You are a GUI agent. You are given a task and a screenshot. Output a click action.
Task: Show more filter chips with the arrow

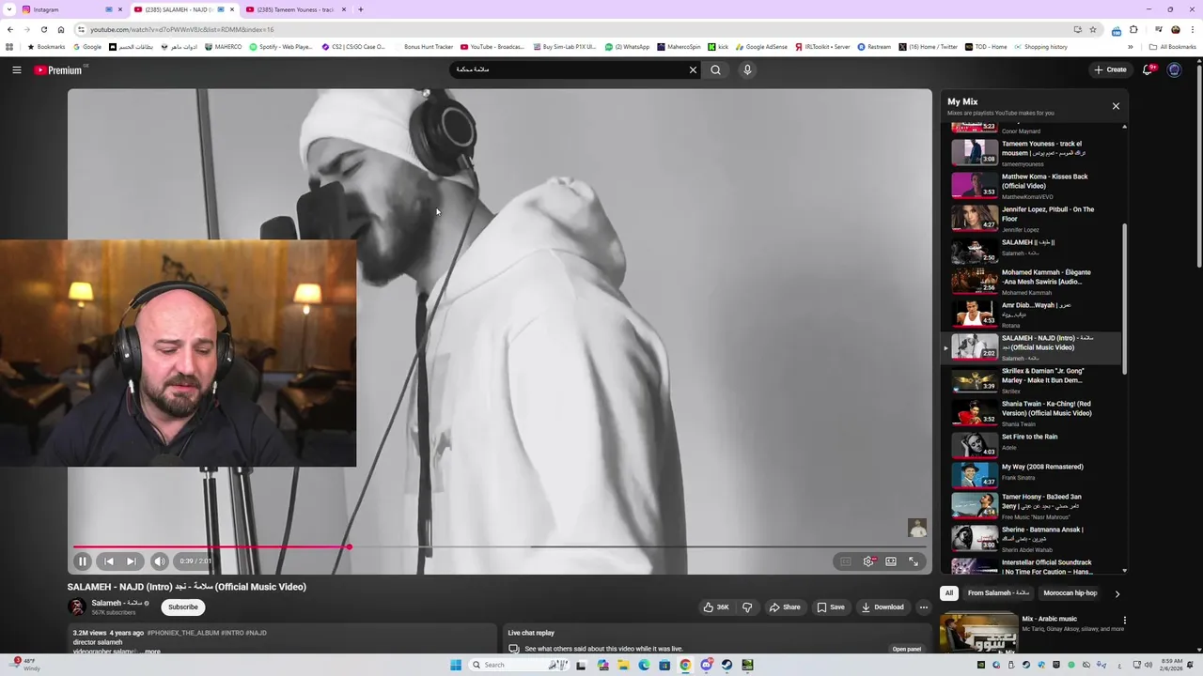(1117, 593)
